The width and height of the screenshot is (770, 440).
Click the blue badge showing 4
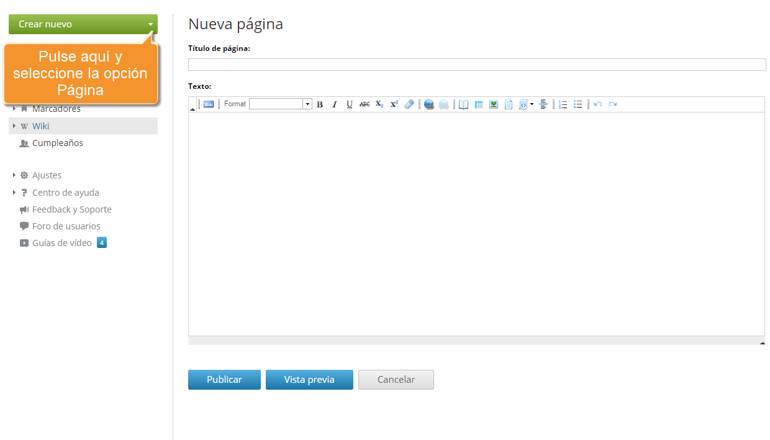pos(102,242)
